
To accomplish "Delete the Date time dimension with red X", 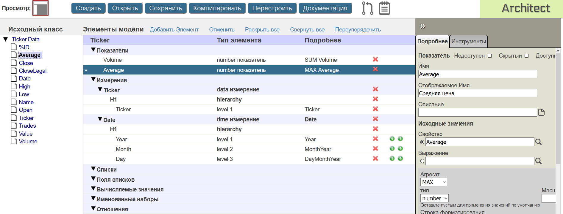I will pos(375,119).
